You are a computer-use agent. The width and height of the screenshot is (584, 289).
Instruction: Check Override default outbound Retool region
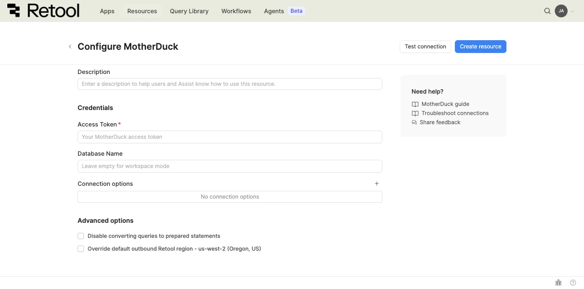pyautogui.click(x=81, y=249)
